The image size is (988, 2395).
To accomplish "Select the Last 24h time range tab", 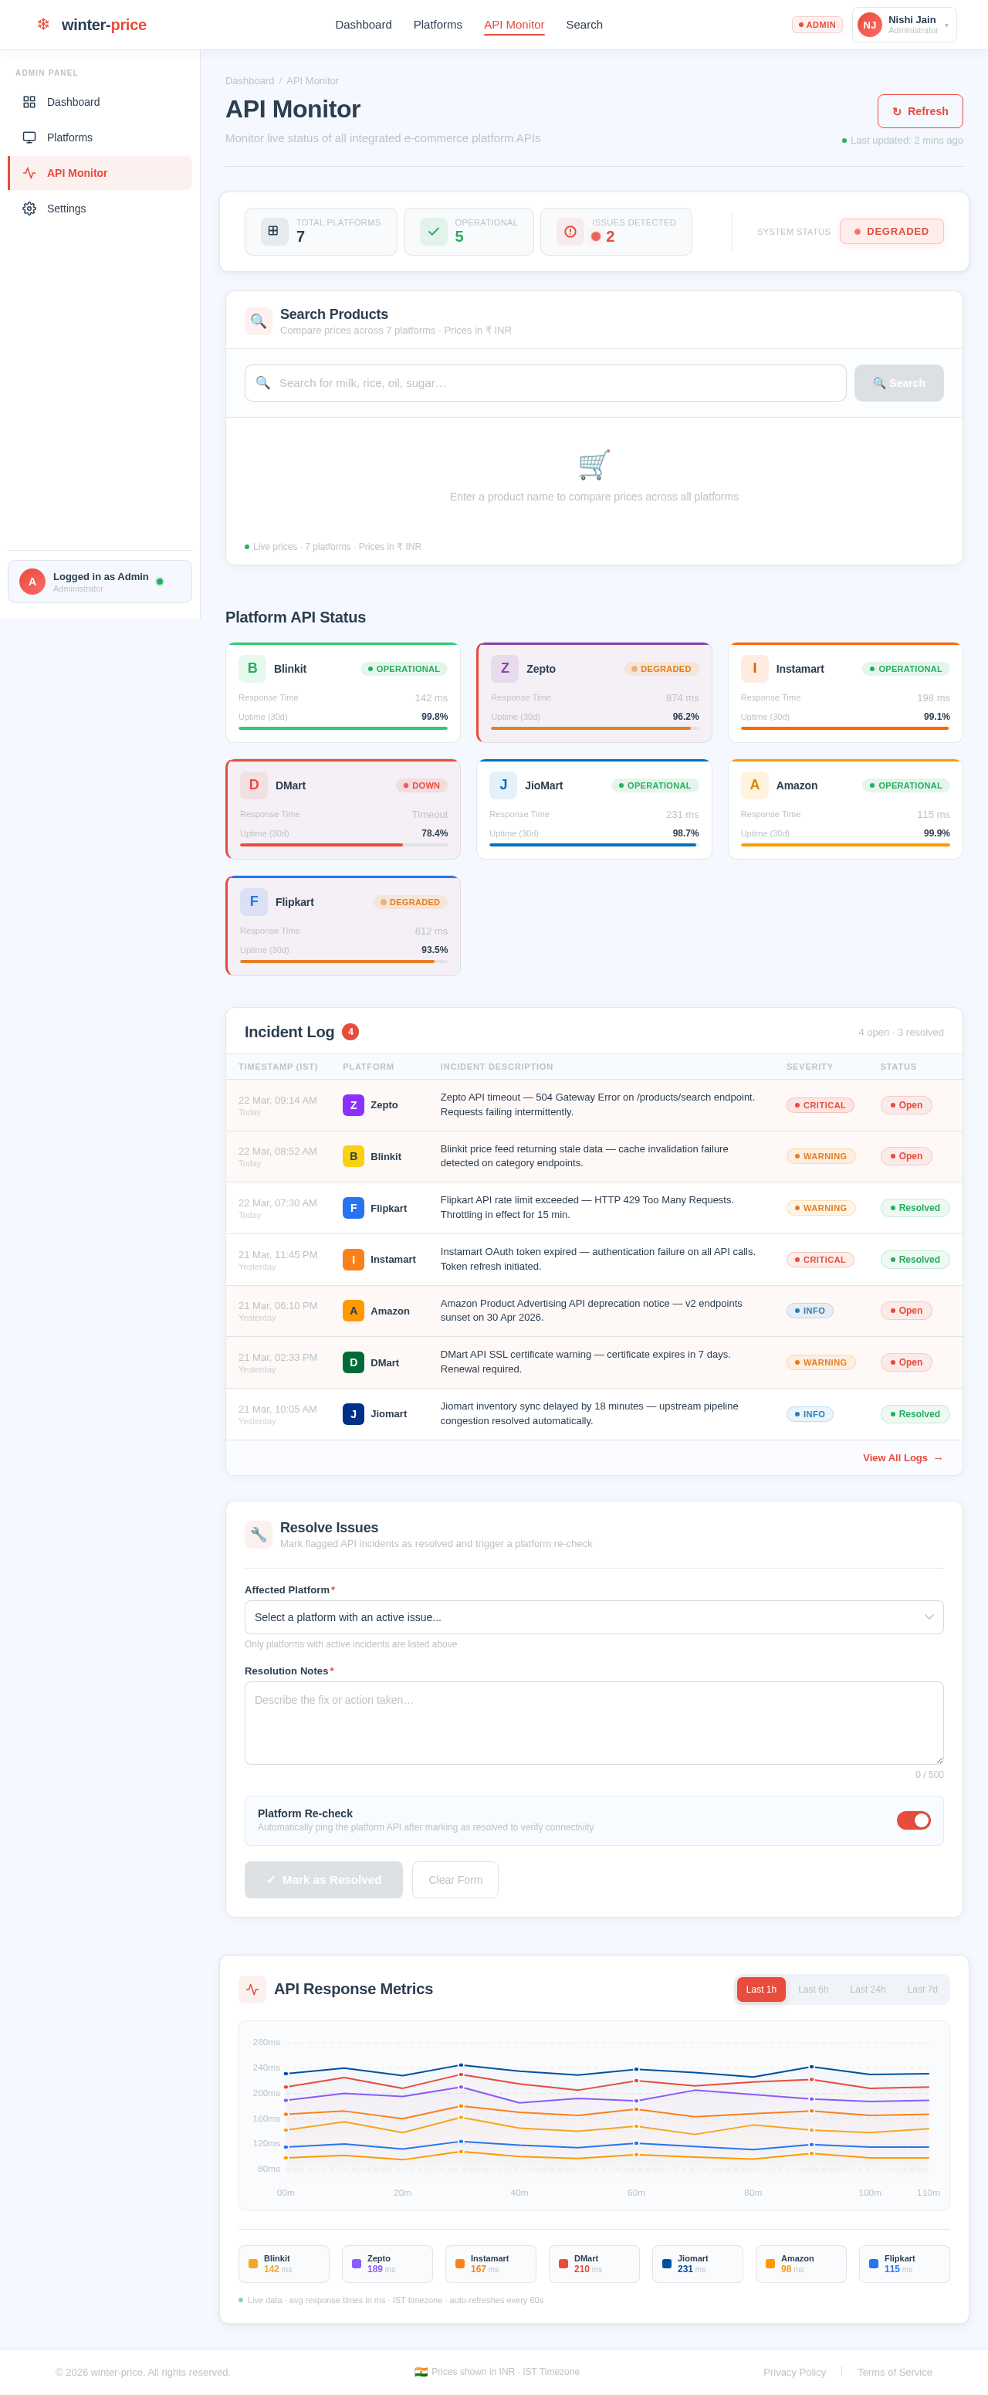I will coord(868,1990).
